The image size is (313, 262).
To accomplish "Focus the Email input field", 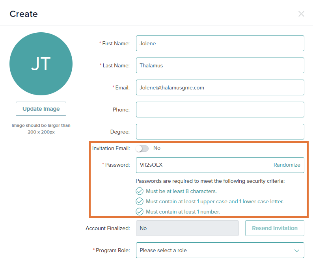I will (220, 87).
